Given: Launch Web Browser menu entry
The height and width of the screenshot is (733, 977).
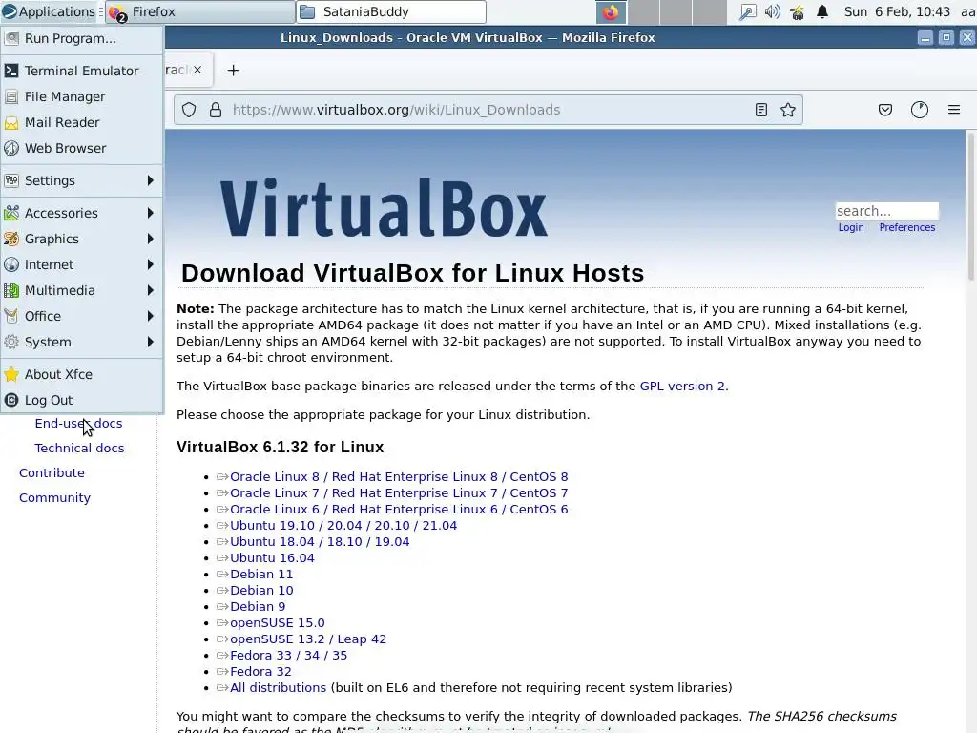Looking at the screenshot, I should click(x=82, y=148).
